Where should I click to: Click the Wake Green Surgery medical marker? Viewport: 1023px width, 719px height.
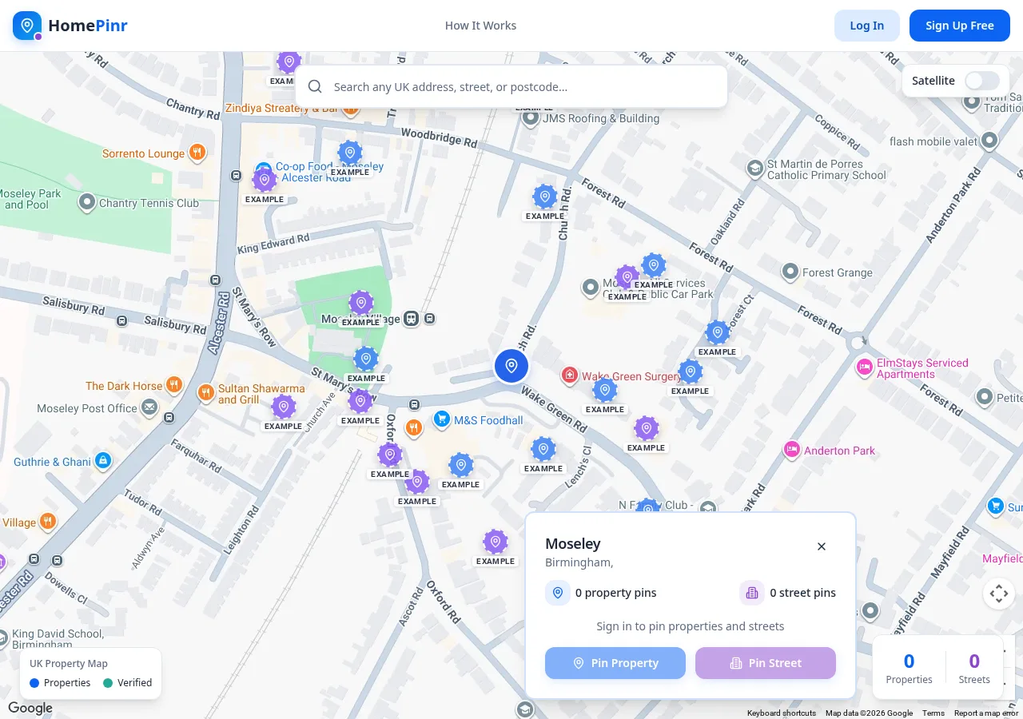coord(569,375)
